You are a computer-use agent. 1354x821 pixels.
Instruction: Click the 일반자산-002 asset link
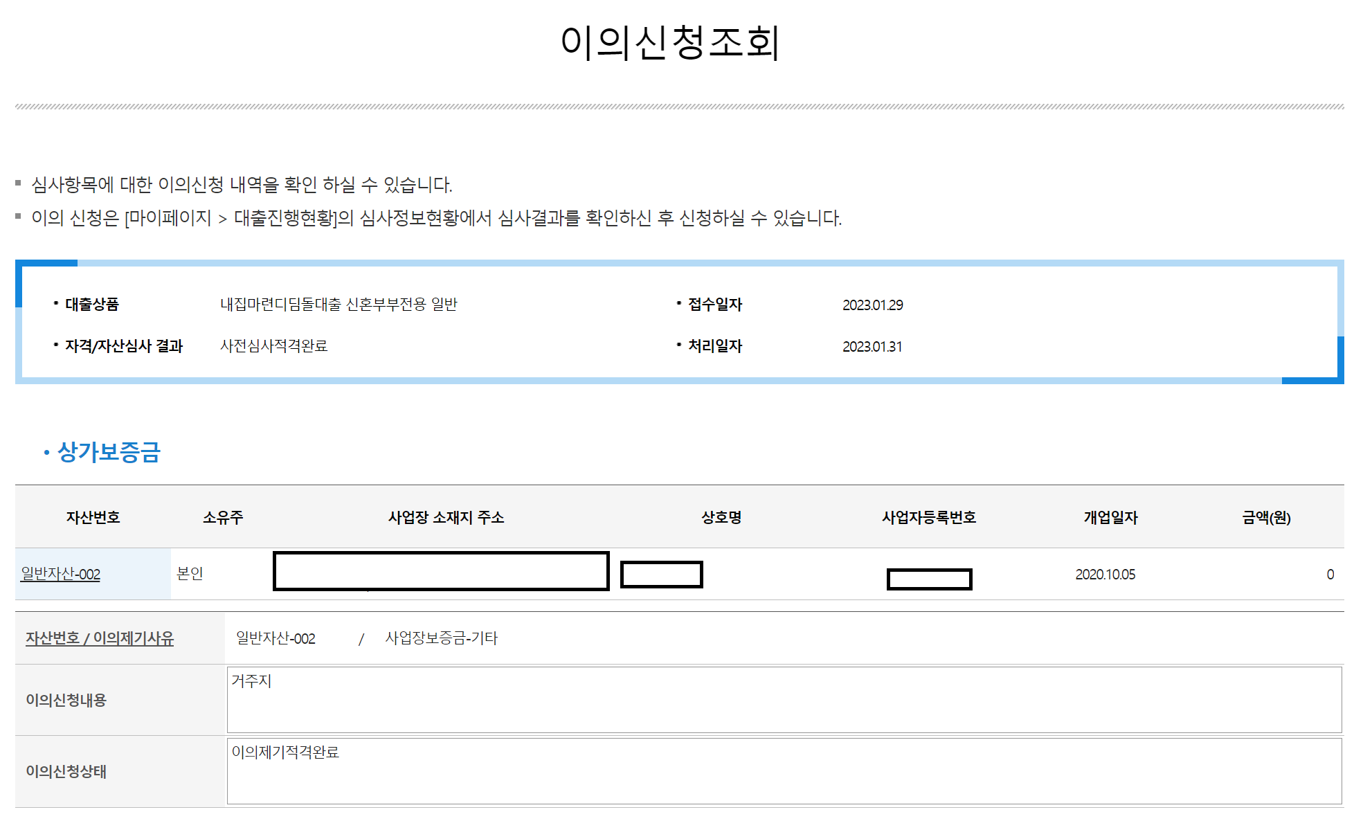61,574
